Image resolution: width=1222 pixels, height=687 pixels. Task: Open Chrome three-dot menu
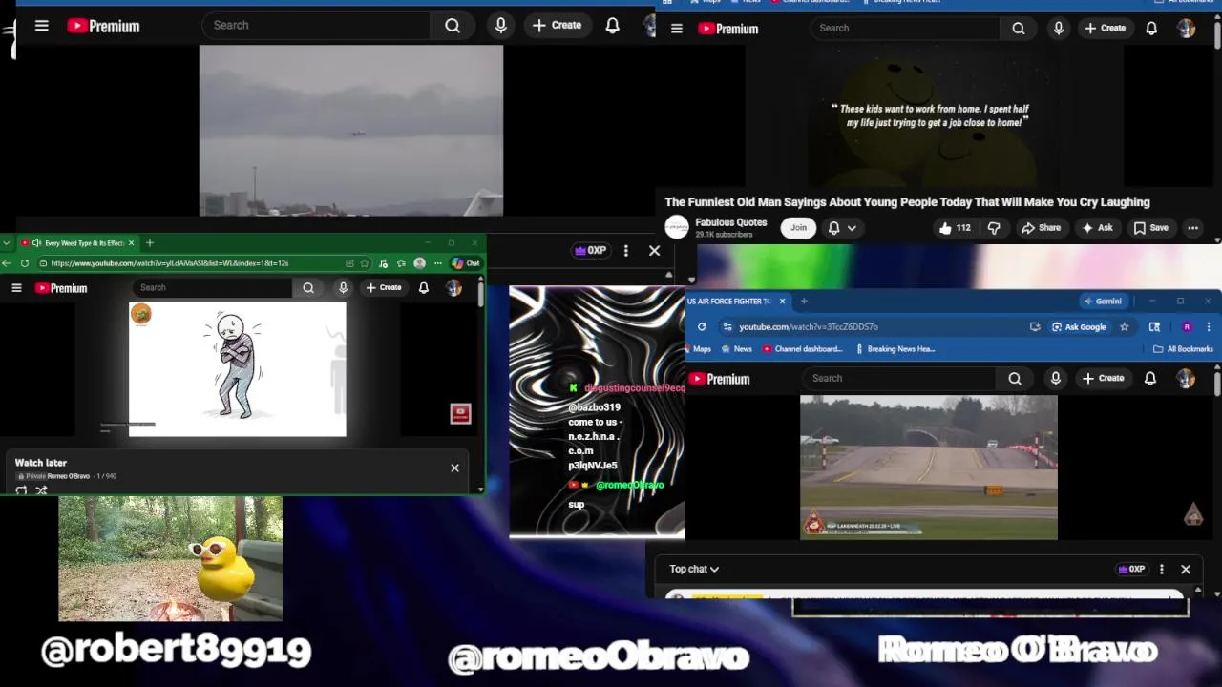click(1209, 327)
